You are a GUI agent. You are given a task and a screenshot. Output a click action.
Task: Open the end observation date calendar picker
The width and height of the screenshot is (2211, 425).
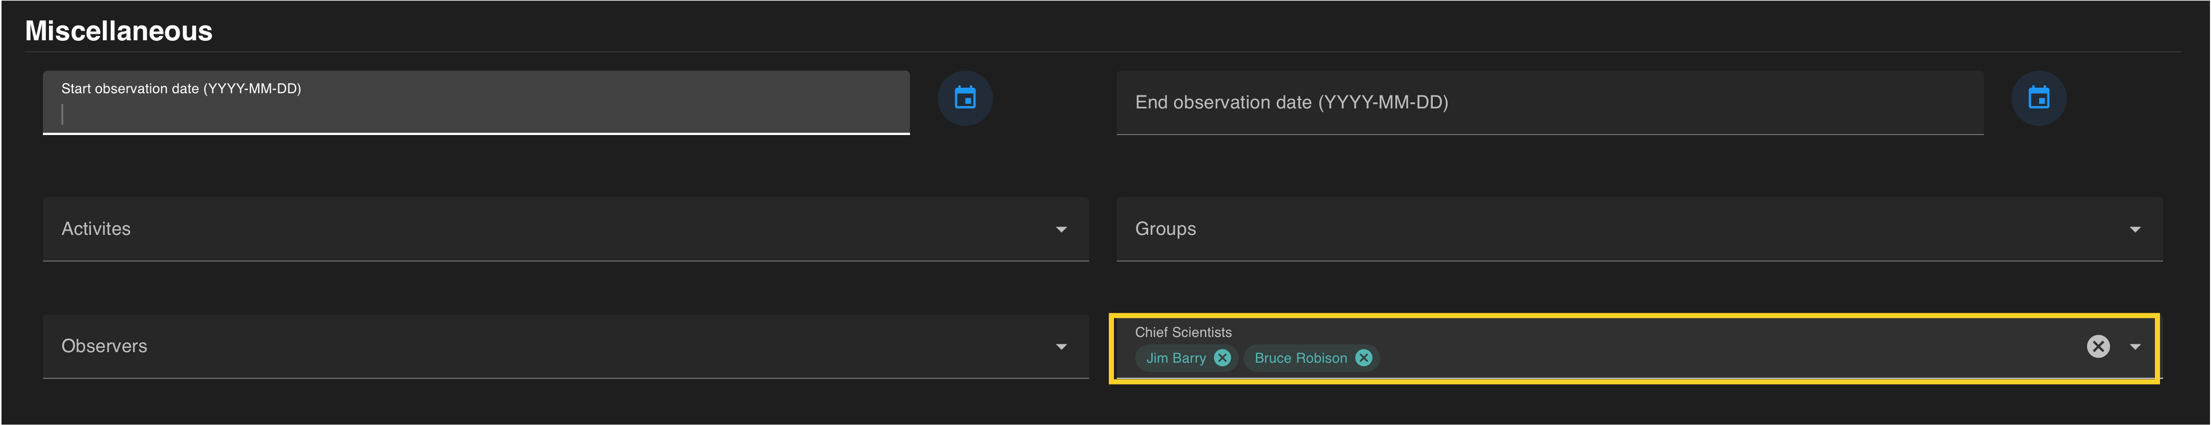click(x=2039, y=98)
